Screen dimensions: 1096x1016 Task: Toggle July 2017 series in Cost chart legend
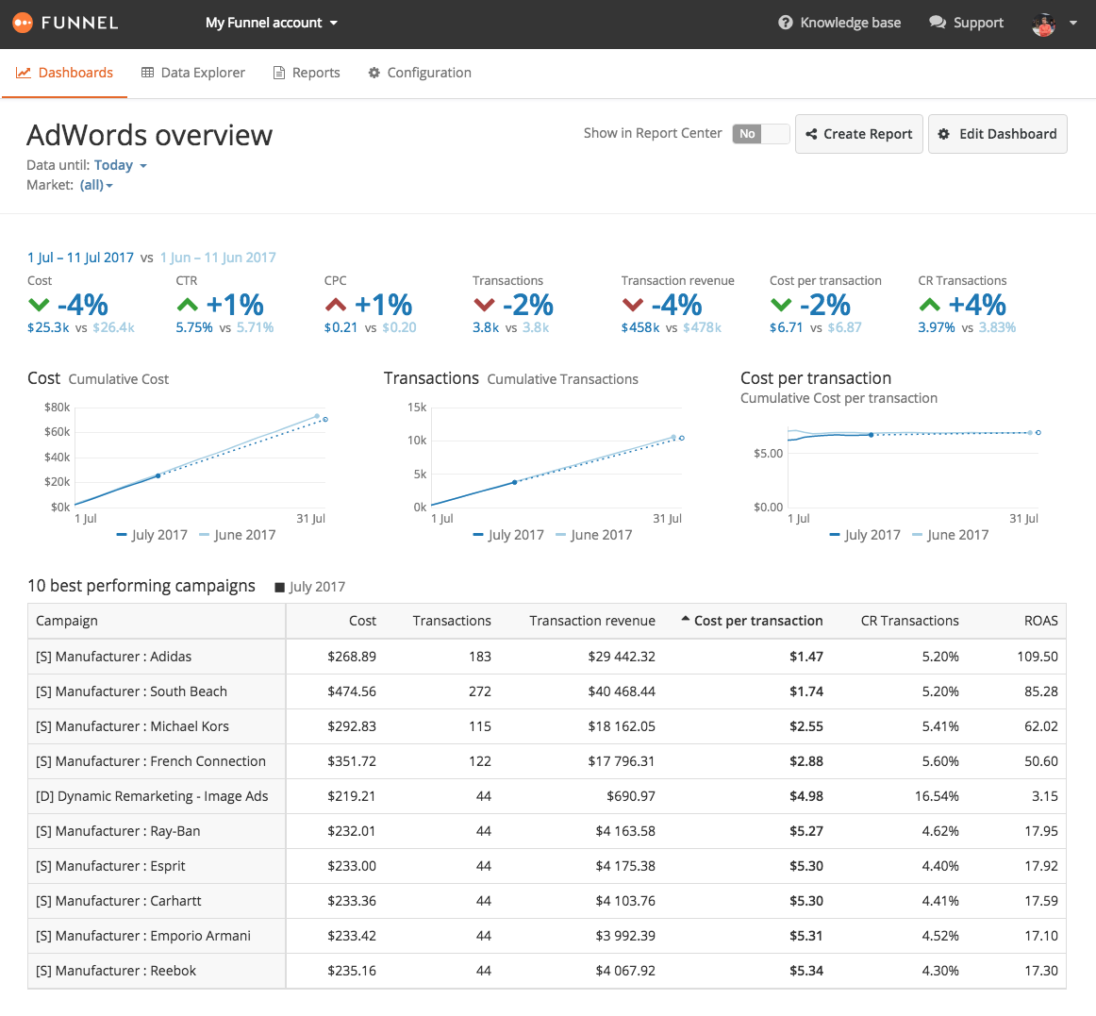point(152,535)
